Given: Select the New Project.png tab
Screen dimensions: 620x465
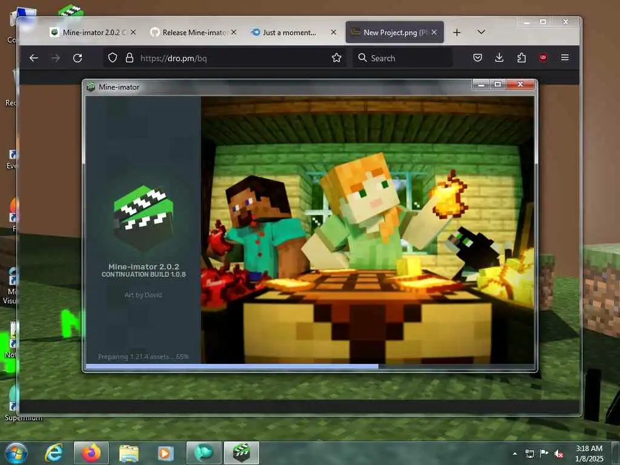Looking at the screenshot, I should click(x=395, y=33).
